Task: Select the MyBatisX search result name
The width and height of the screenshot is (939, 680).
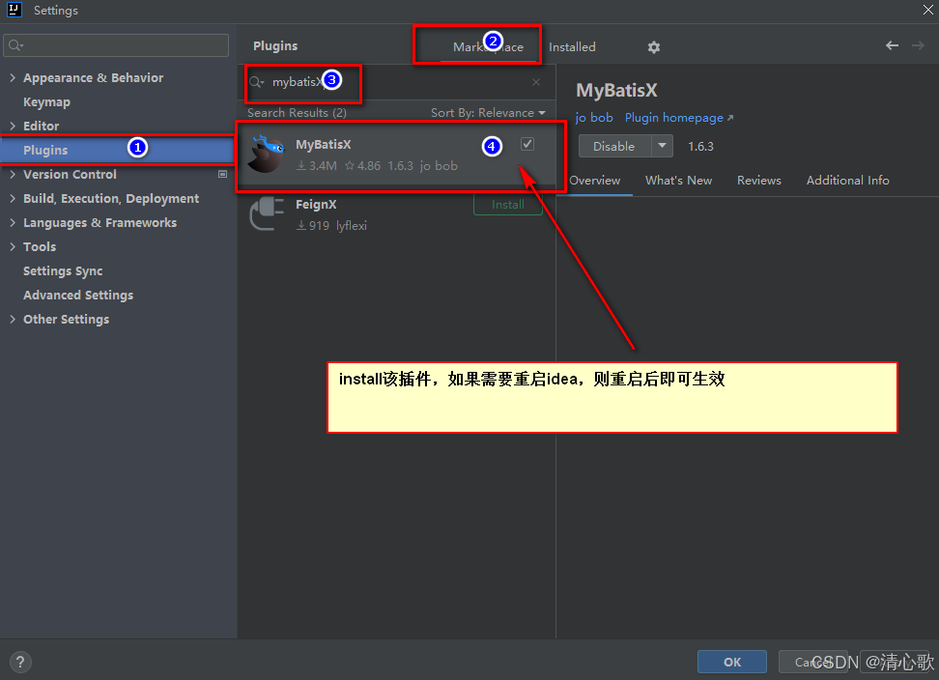Action: pos(324,144)
